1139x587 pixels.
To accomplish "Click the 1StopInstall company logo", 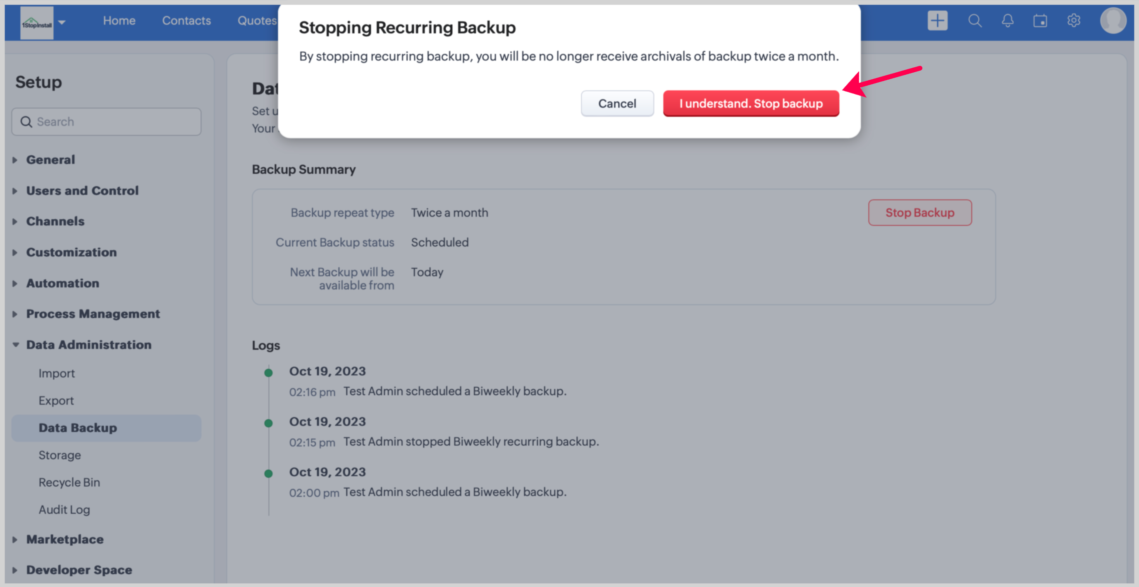I will tap(37, 23).
